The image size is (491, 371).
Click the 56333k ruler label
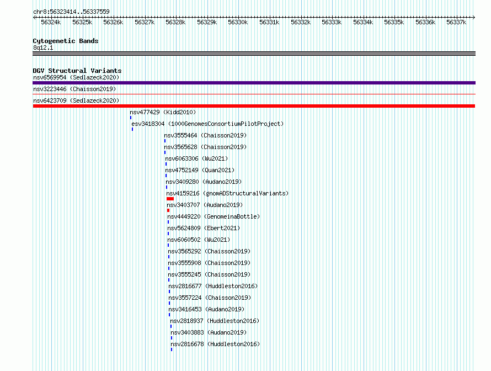[332, 22]
